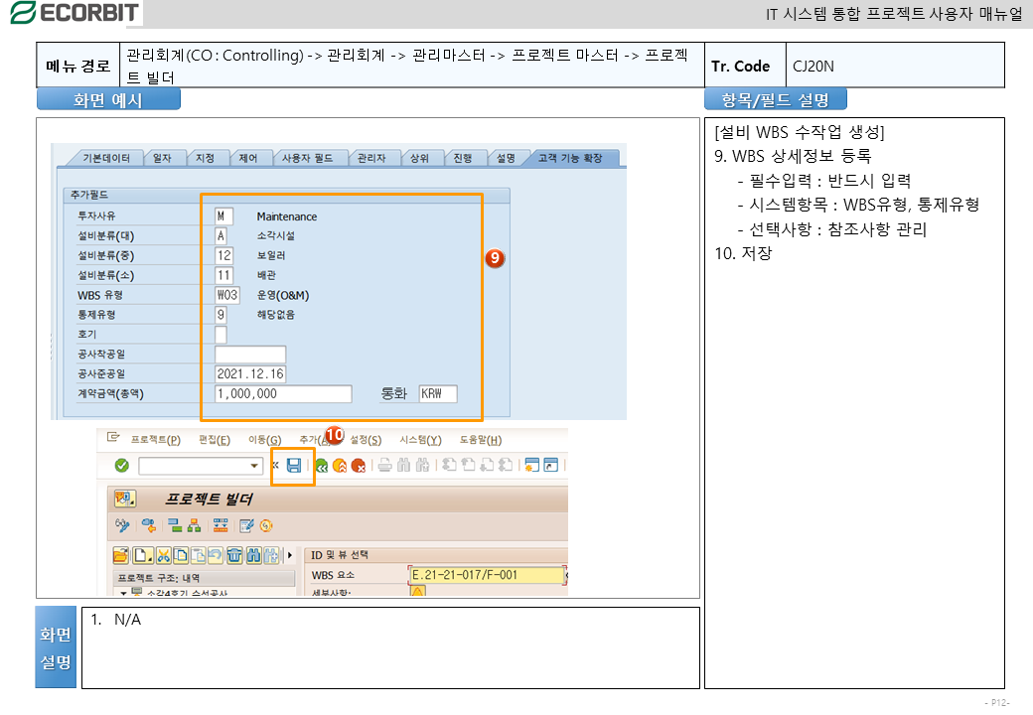Open the command field dropdown arrow

pos(255,466)
